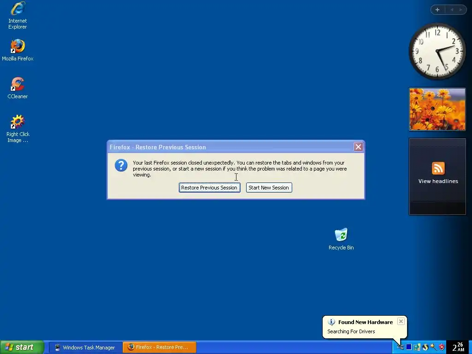Click the Firefox dialog title bar text
Viewport: 472px width, 354px height.
(158, 147)
